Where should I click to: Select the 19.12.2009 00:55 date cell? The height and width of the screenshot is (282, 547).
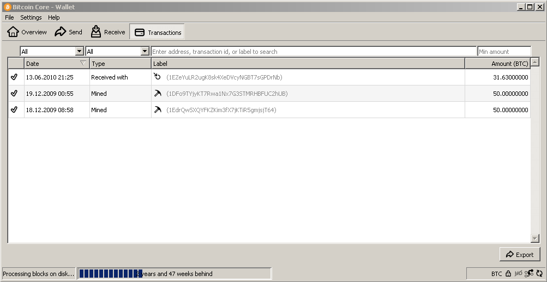tap(57, 94)
